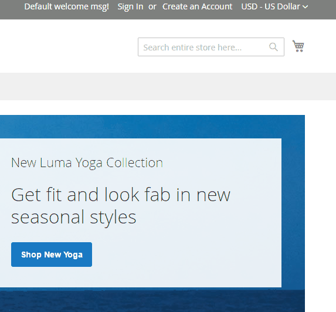Expand the USD - US Dollar currency switcher
The image size is (336, 312).
(274, 6)
